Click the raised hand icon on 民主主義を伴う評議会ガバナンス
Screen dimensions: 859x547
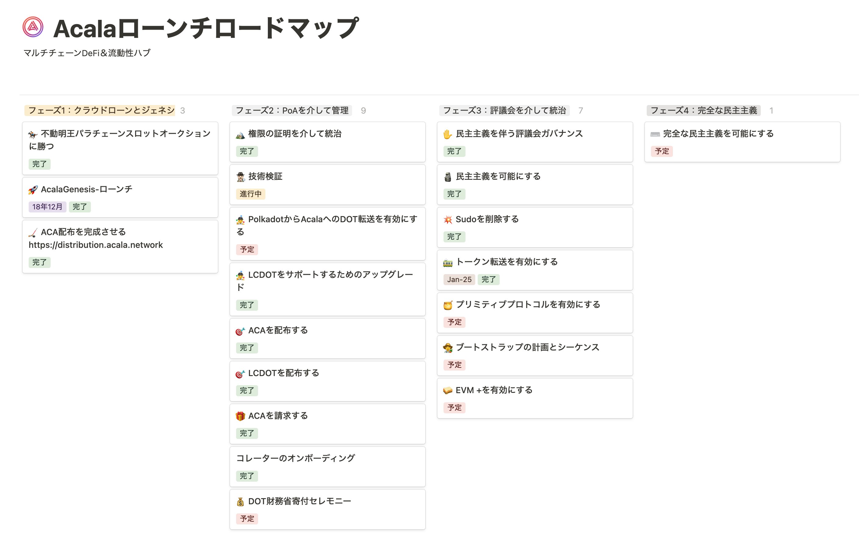[448, 134]
